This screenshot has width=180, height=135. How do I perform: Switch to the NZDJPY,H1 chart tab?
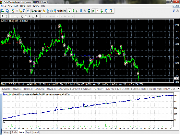[110, 89]
